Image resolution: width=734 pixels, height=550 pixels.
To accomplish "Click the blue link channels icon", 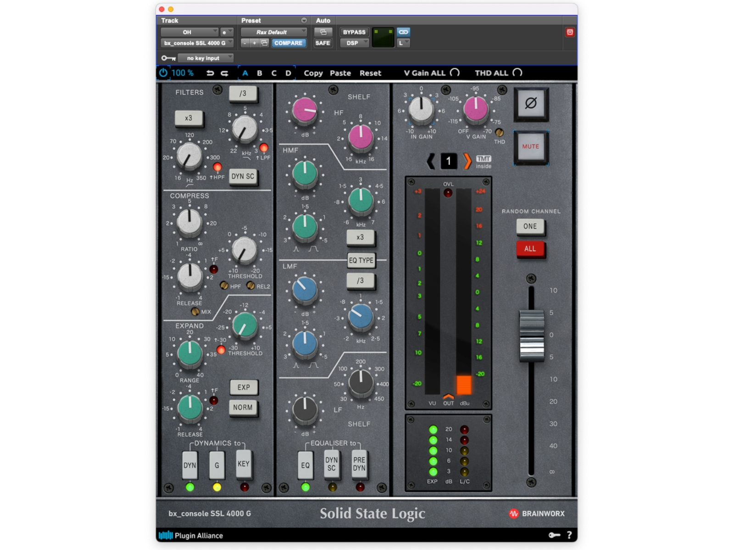I will (x=403, y=32).
